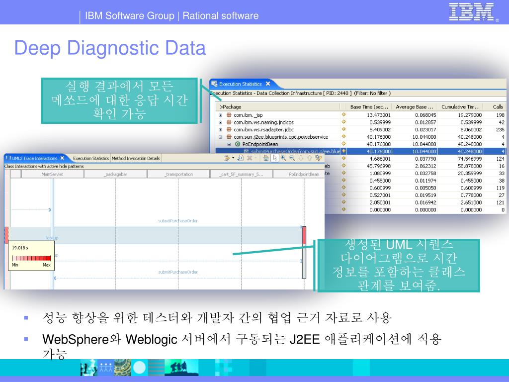Expand the com.ibm.ws.rsadapter.jdbc package
Viewport: 509px width, 382px height.
pyautogui.click(x=220, y=130)
